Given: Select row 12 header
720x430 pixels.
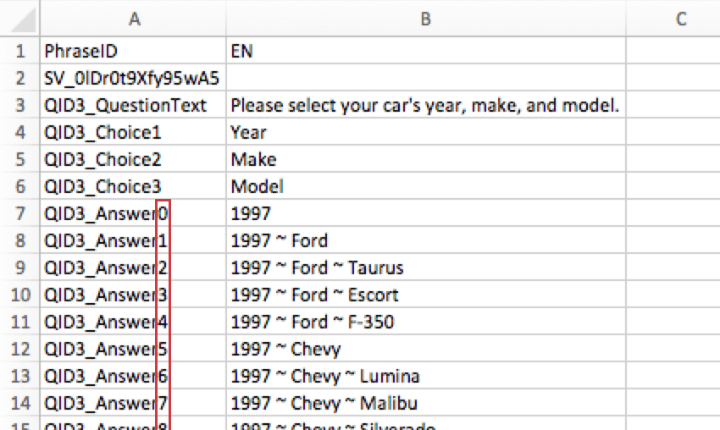Looking at the screenshot, I should click(x=20, y=349).
